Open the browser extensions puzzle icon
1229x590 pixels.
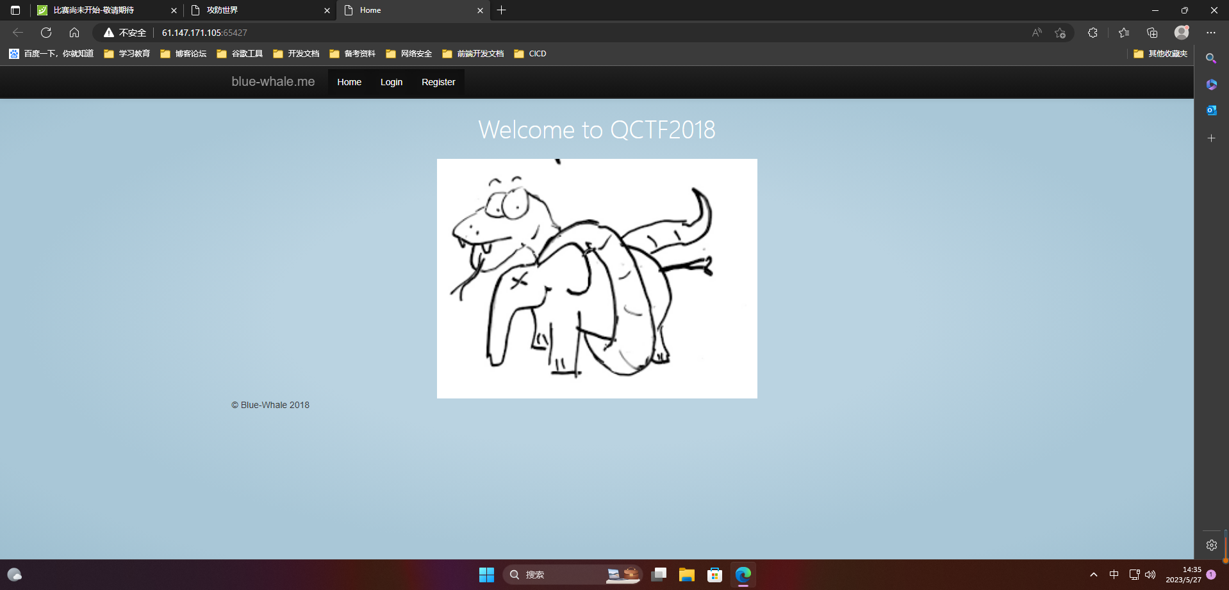(1093, 33)
